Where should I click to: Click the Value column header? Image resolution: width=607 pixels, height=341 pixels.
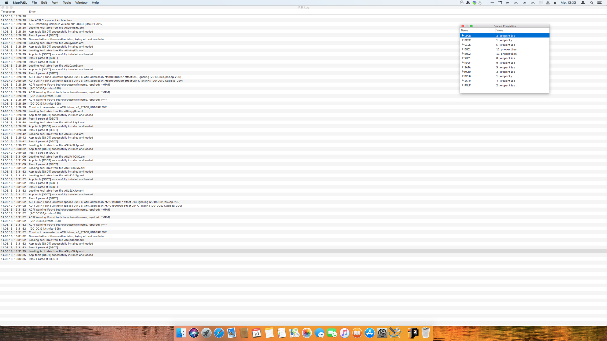(500, 30)
